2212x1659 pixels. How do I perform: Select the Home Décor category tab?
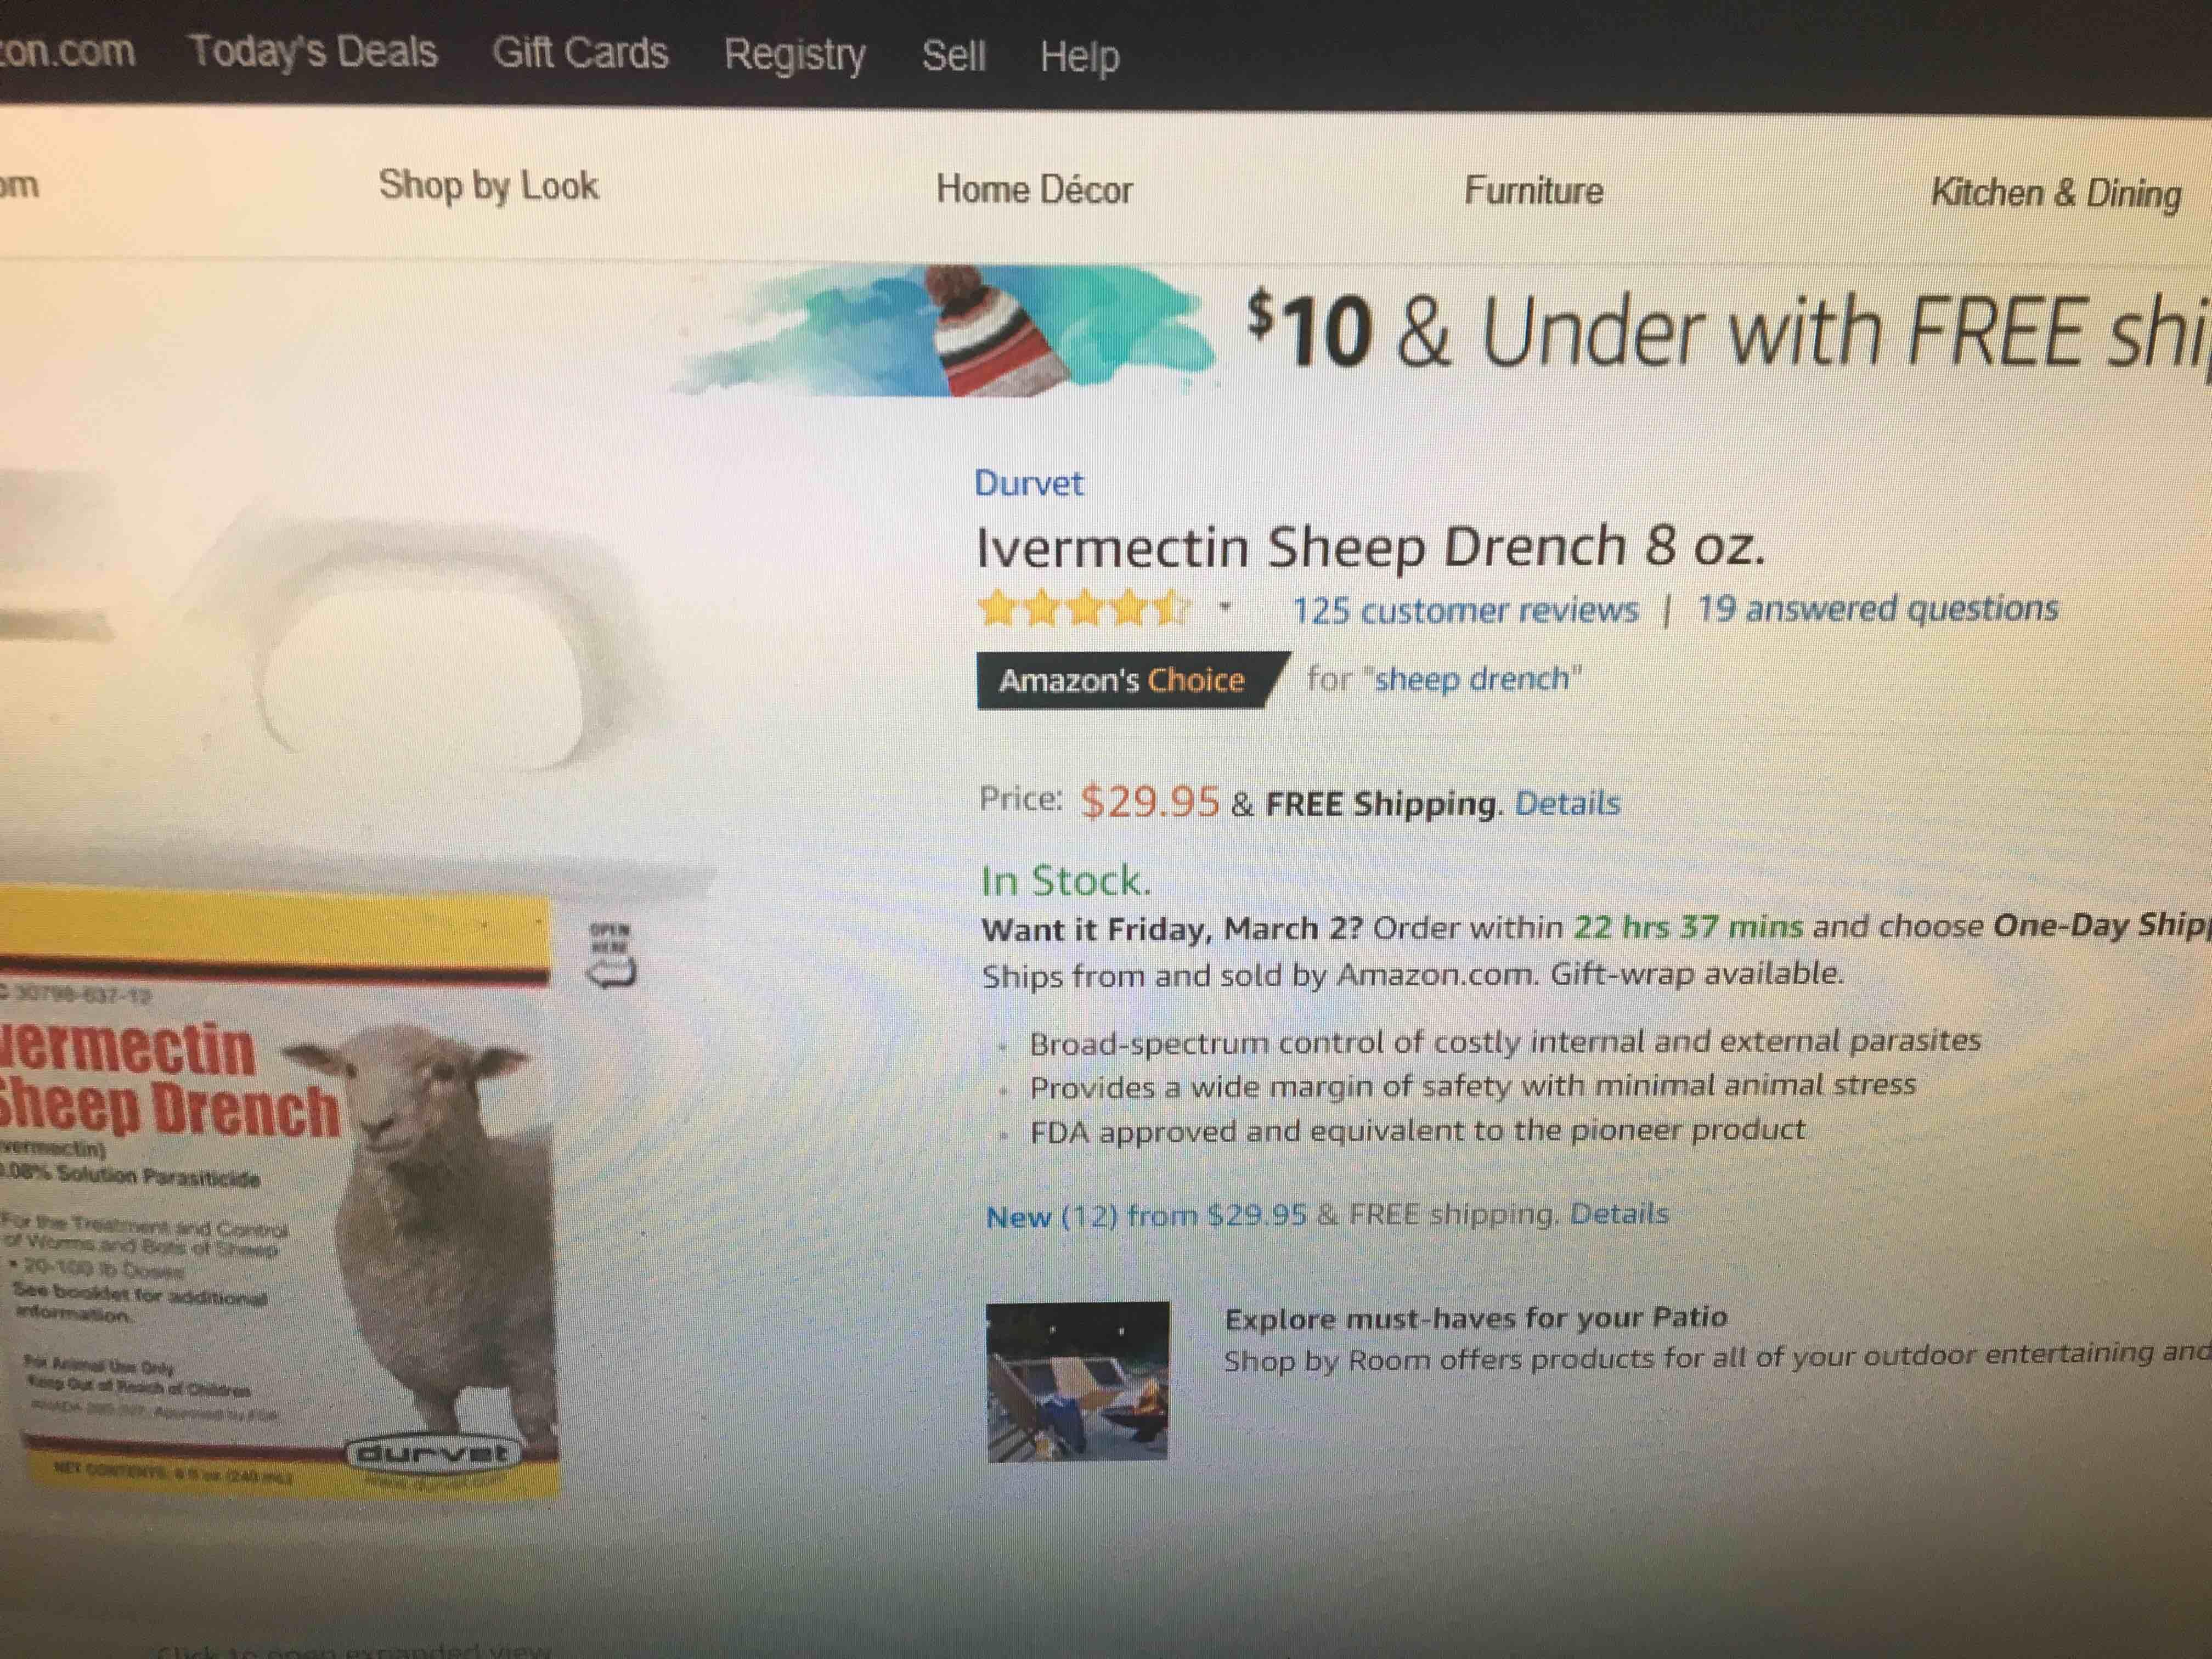point(1034,189)
